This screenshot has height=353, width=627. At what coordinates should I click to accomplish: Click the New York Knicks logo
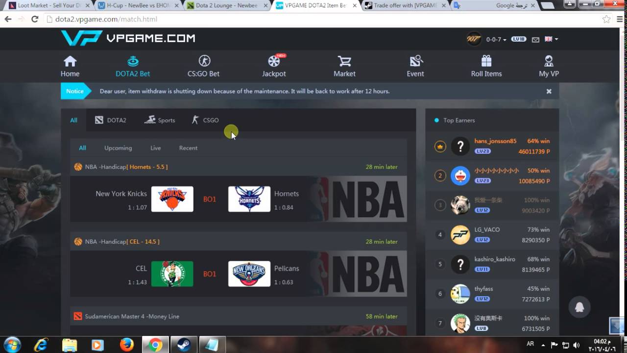point(172,199)
